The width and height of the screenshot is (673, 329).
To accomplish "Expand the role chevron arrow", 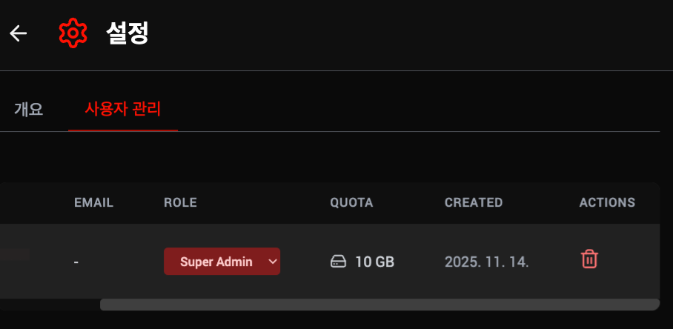I will [272, 261].
